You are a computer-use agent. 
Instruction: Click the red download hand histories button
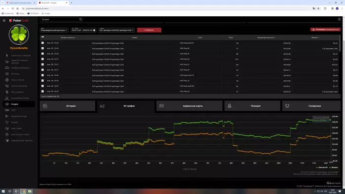point(325,30)
